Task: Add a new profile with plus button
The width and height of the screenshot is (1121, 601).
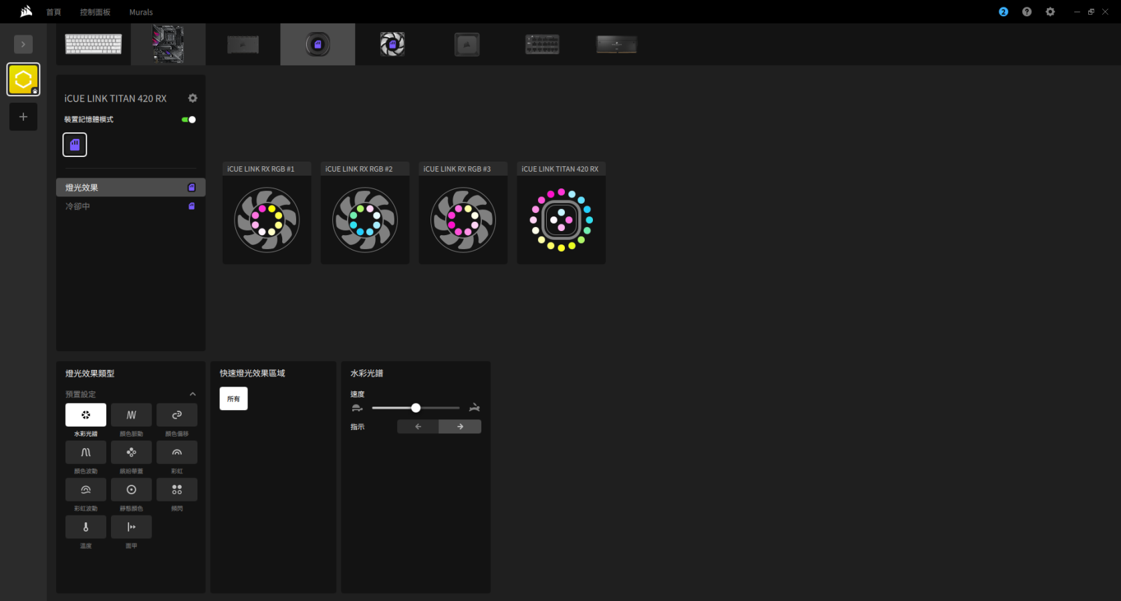Action: 23,117
